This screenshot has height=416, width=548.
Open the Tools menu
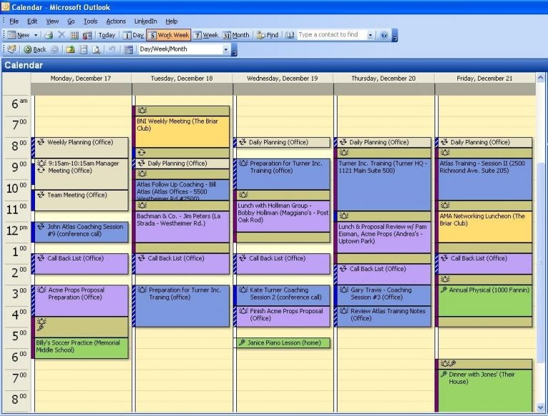pyautogui.click(x=91, y=21)
